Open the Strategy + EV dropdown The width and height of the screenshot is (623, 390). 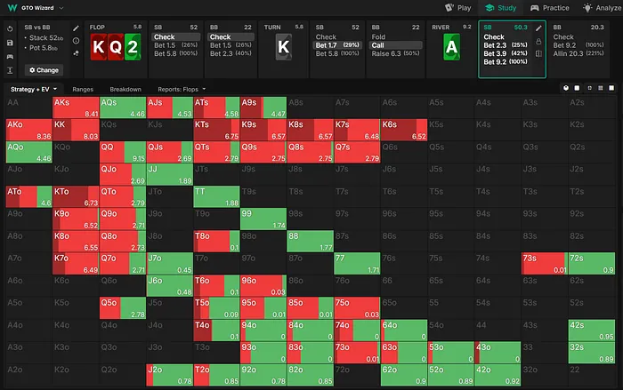[x=34, y=90]
